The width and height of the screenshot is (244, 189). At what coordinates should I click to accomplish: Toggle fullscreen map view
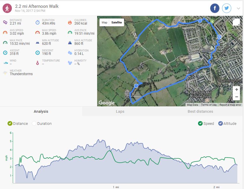click(236, 22)
